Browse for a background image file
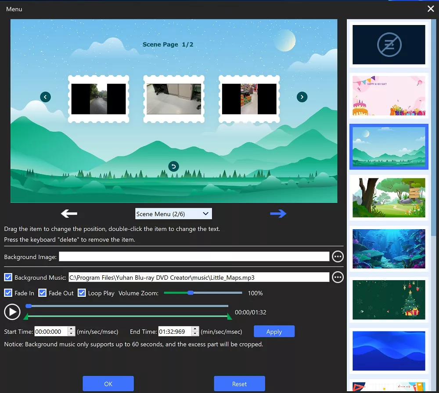439x393 pixels. pyautogui.click(x=338, y=256)
